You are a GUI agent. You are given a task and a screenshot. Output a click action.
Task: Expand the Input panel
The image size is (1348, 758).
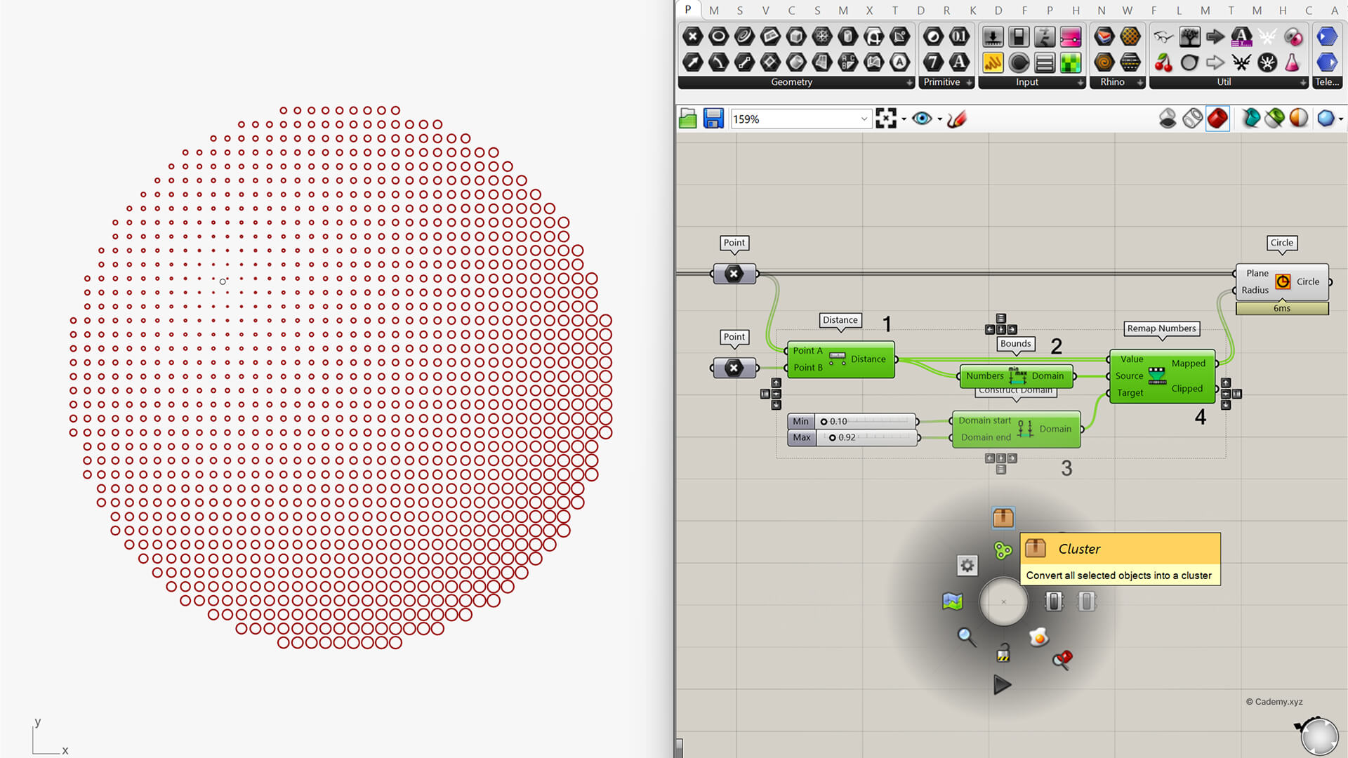tap(1081, 83)
